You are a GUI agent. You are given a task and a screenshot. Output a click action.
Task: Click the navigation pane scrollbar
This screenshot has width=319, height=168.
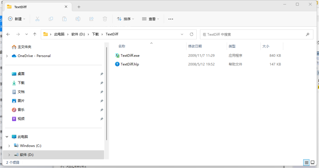(107, 93)
